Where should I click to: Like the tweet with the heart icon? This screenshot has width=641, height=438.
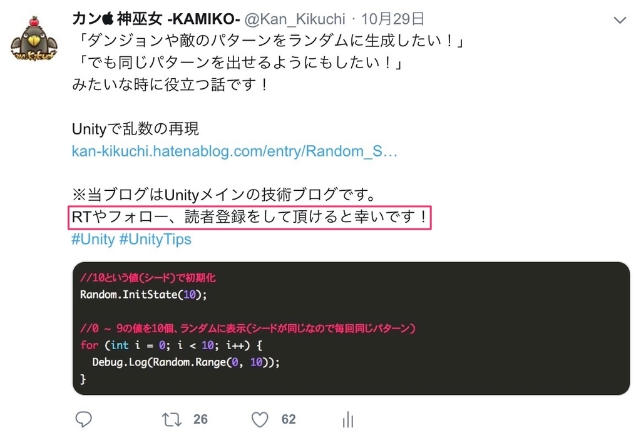tap(260, 420)
